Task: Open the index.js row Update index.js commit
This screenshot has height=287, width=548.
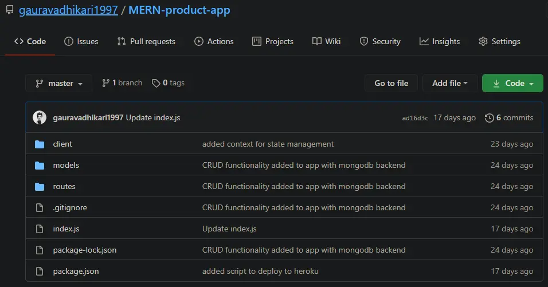Action: click(229, 229)
